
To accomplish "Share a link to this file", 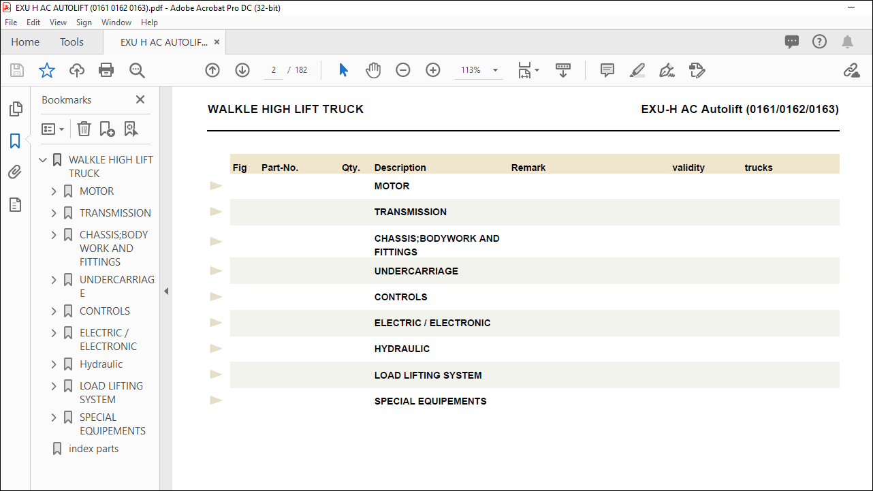I will point(851,70).
